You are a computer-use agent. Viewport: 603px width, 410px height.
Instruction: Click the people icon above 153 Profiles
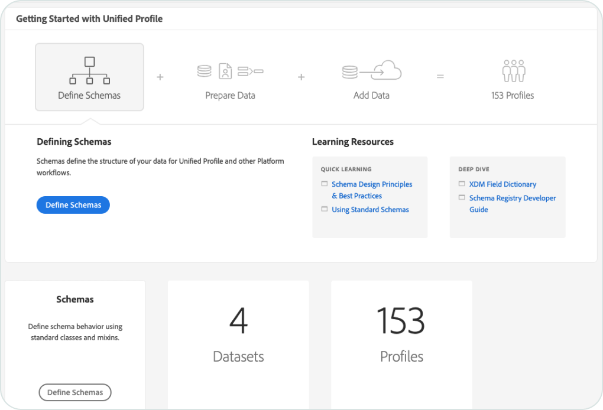pyautogui.click(x=513, y=71)
